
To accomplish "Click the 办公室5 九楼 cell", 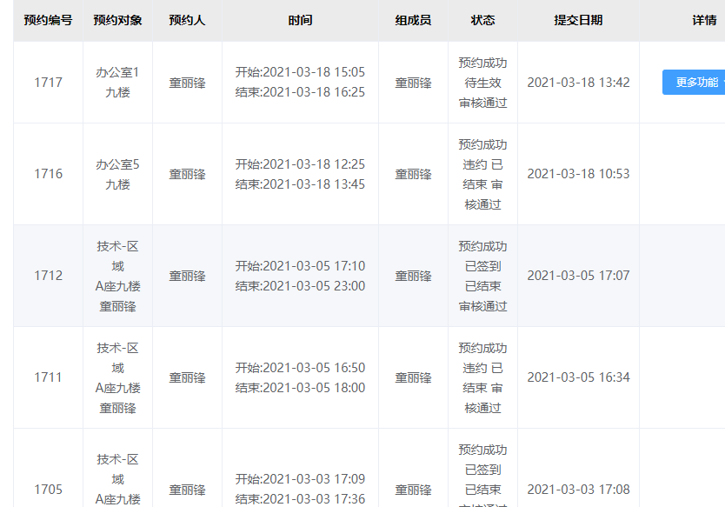I will pyautogui.click(x=117, y=174).
